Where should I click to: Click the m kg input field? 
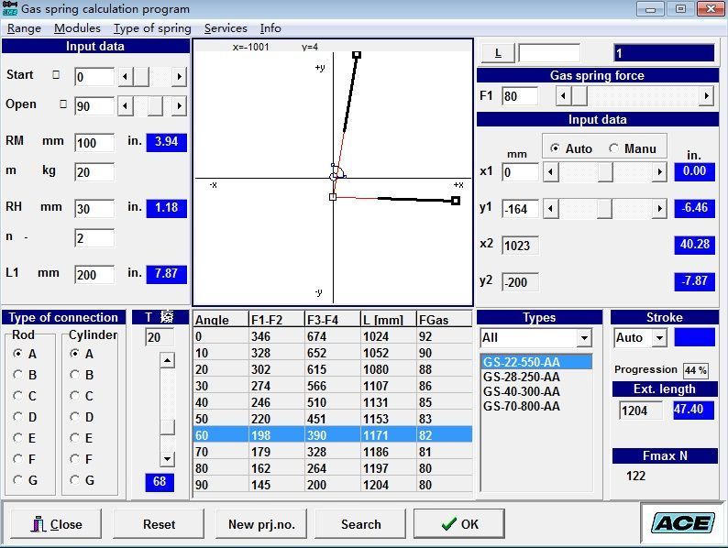pos(94,172)
